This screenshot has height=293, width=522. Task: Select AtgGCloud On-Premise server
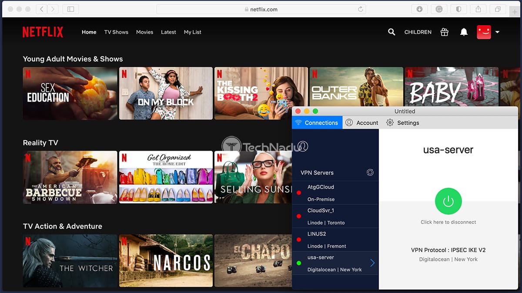click(335, 193)
